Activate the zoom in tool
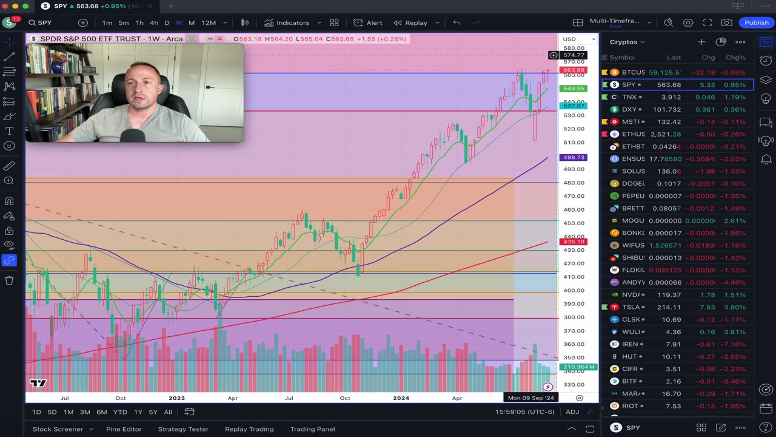This screenshot has height=437, width=776. (9, 181)
